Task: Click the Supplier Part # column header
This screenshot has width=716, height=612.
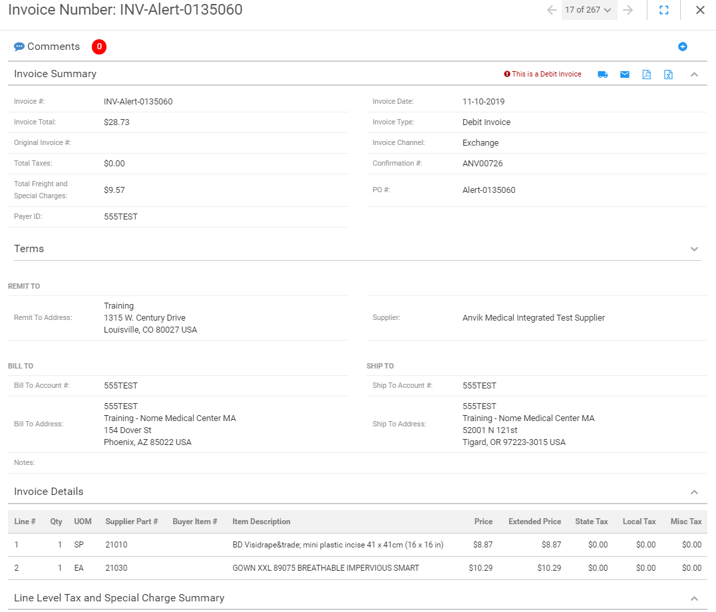Action: pyautogui.click(x=131, y=522)
